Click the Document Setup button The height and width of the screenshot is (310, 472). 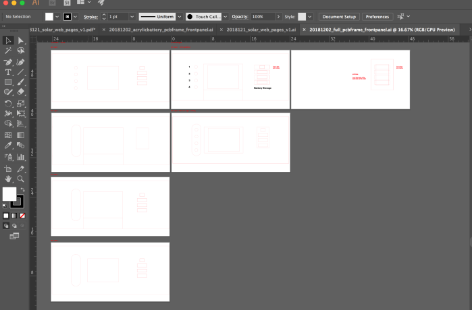[339, 16]
